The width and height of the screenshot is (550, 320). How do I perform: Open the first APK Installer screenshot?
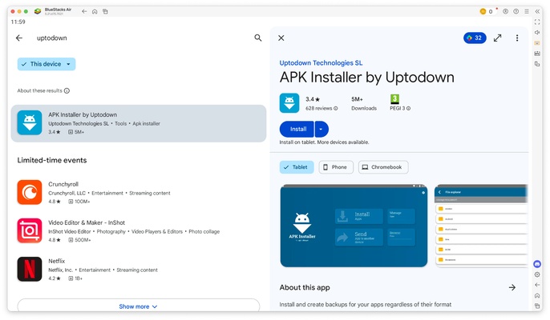354,226
